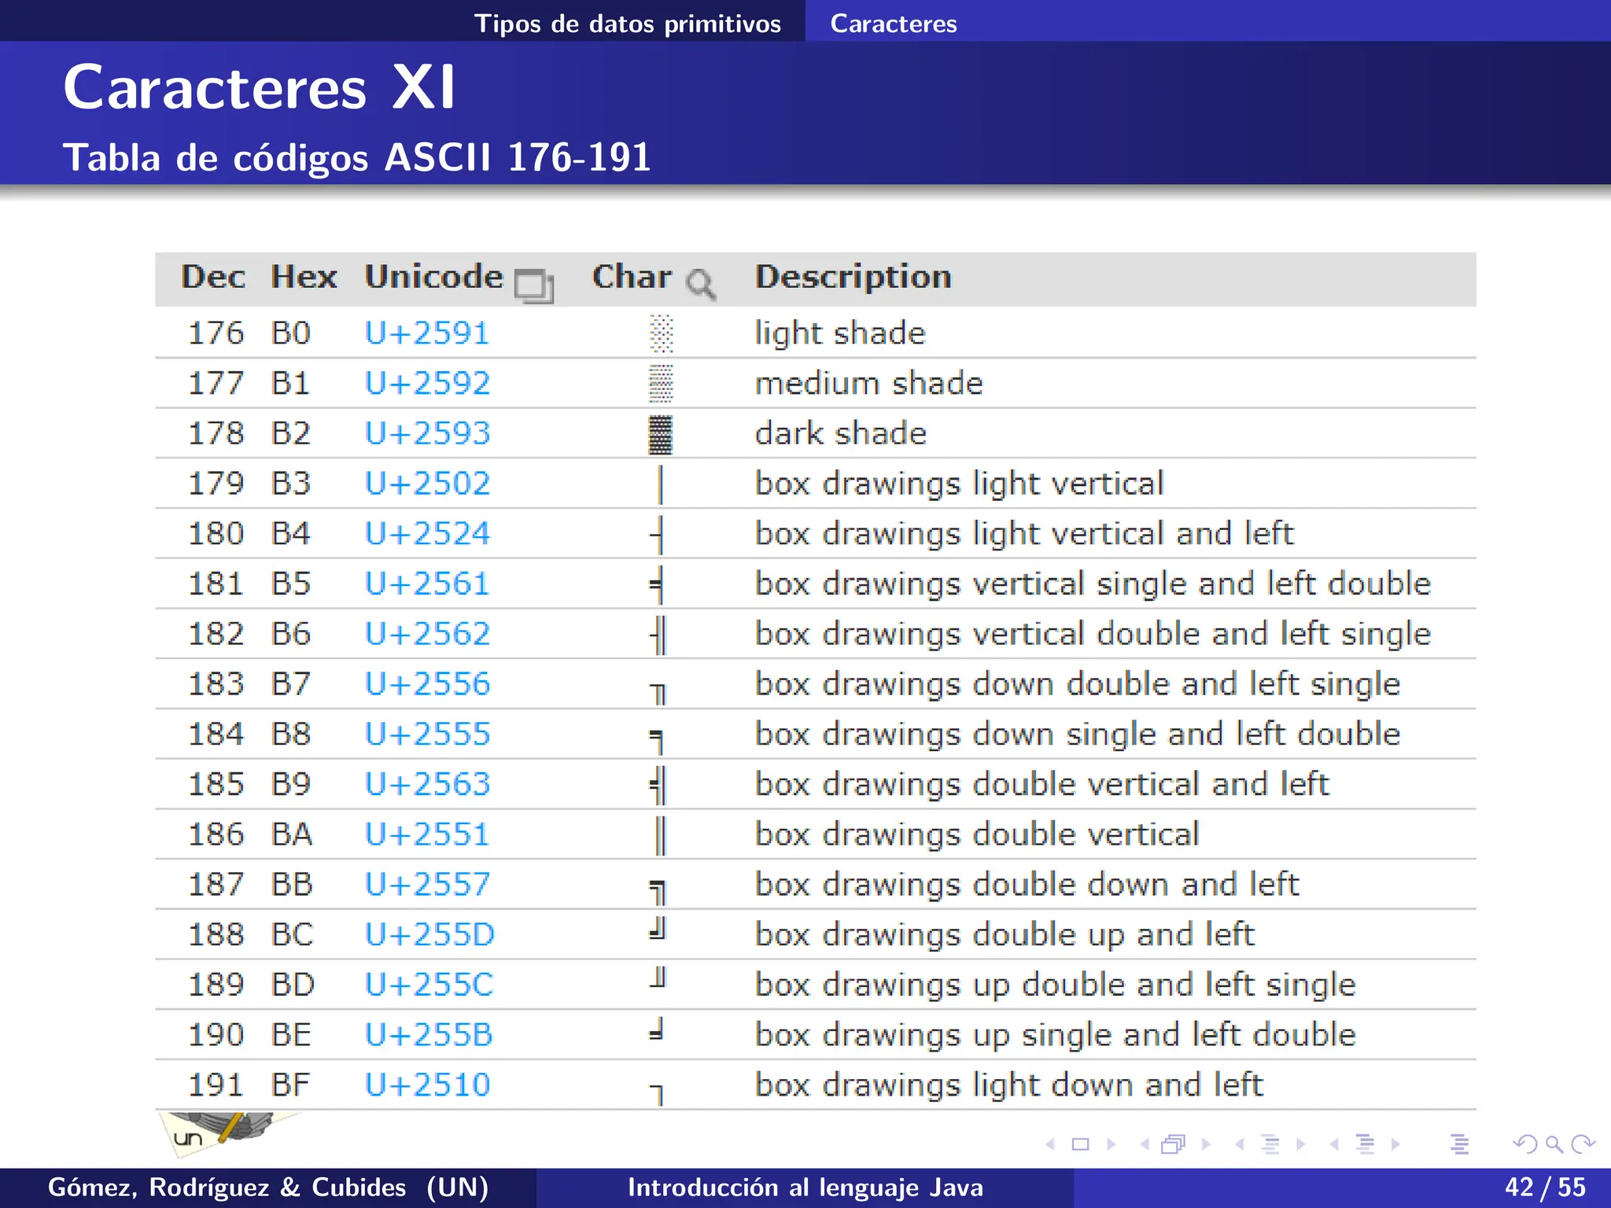
Task: Click subtitle 'Tabla de códigos ASCII 176-191'
Action: 357,157
